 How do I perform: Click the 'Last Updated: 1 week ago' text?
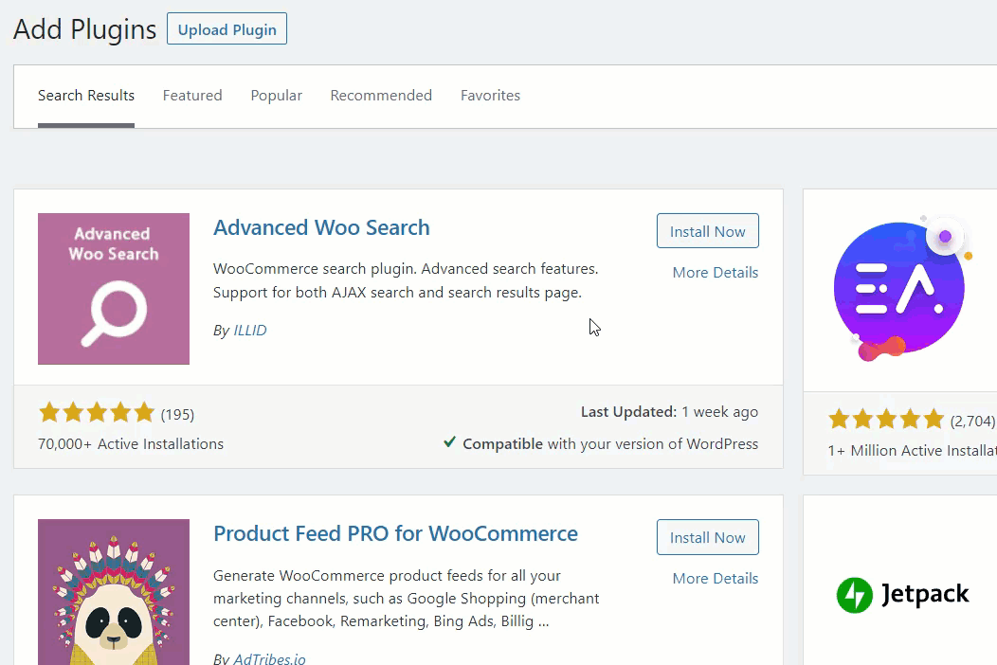point(669,412)
